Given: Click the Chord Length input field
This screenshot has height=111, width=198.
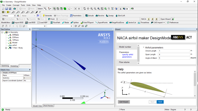Looking at the screenshot, I should click(174, 51).
